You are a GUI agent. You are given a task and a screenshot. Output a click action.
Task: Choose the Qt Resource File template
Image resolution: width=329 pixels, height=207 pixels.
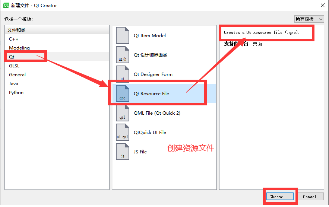click(164, 93)
